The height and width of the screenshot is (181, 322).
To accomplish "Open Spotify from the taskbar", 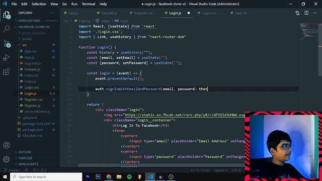I will [x=129, y=176].
